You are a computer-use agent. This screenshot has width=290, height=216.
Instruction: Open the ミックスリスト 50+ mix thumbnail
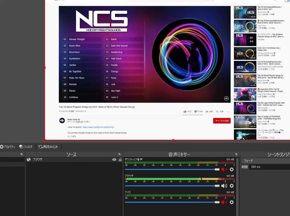[245, 40]
